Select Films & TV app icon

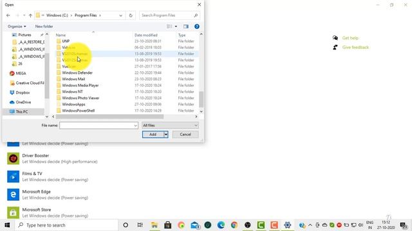[x=13, y=176]
